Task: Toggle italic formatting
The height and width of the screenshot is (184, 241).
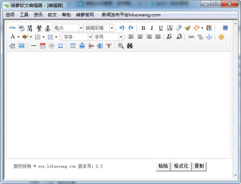Action: point(152,28)
